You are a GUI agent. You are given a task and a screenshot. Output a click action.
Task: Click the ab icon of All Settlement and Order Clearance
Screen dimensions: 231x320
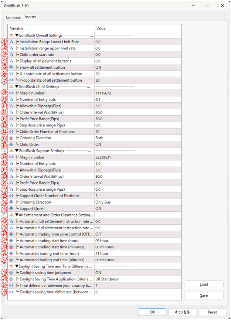tap(11, 215)
